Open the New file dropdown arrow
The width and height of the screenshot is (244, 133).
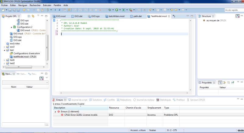(x=6, y=10)
